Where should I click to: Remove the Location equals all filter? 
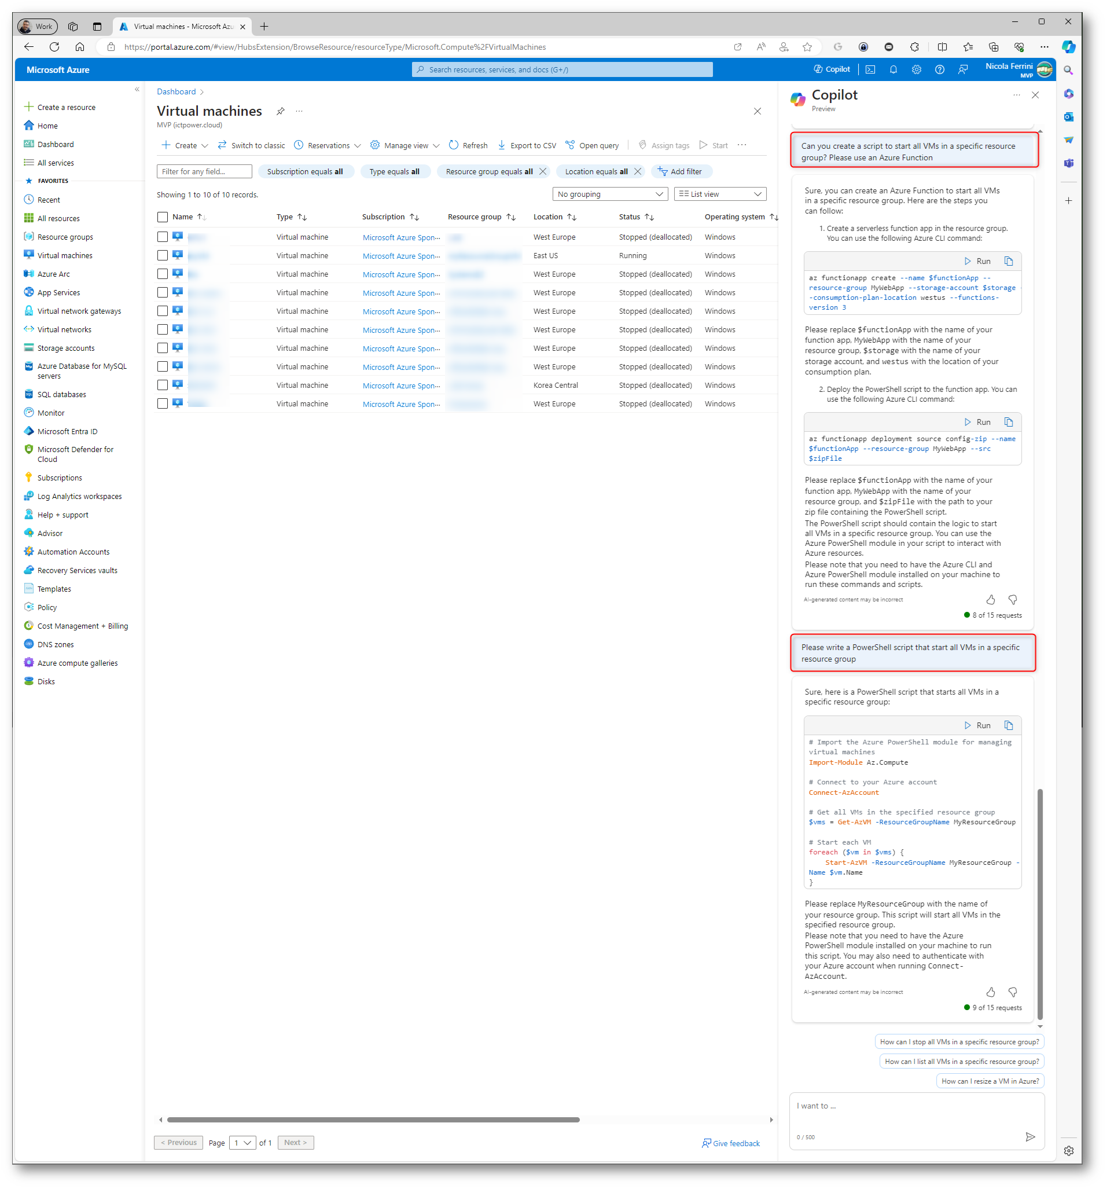[638, 172]
